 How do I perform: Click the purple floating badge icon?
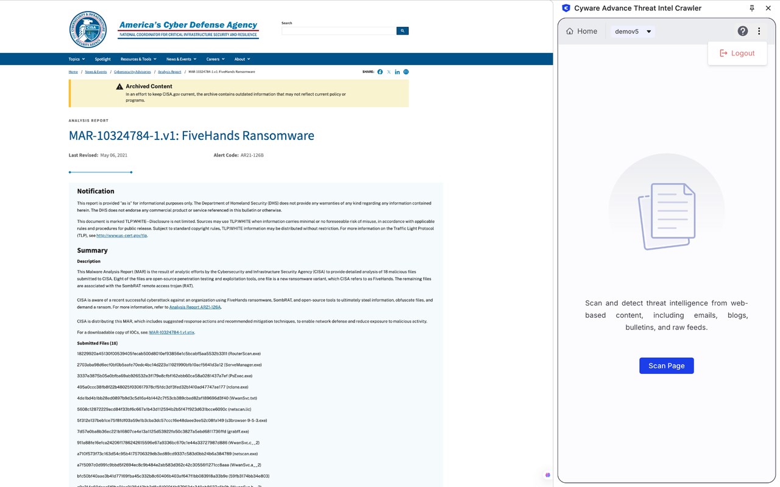547,475
